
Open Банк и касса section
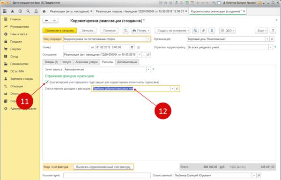click(x=19, y=34)
